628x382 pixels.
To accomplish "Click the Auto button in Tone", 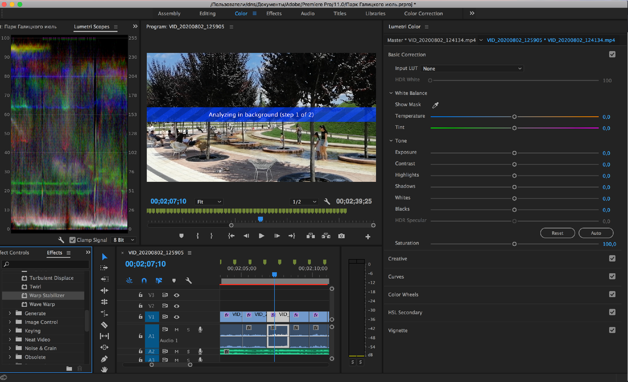I will [x=596, y=233].
